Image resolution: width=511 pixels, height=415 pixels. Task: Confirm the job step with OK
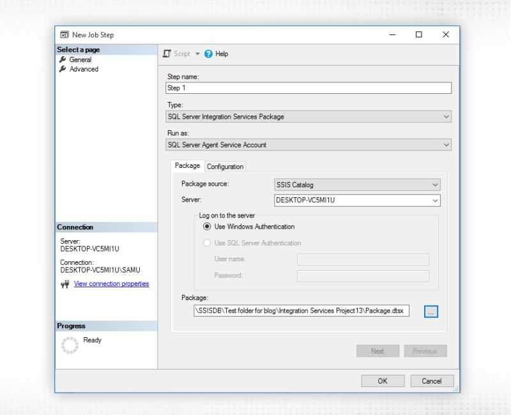point(382,381)
